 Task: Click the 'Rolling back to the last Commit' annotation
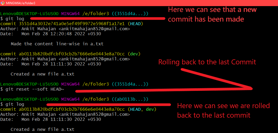(x=207, y=62)
